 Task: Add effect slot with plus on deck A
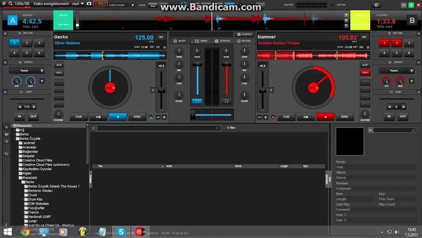[42, 81]
